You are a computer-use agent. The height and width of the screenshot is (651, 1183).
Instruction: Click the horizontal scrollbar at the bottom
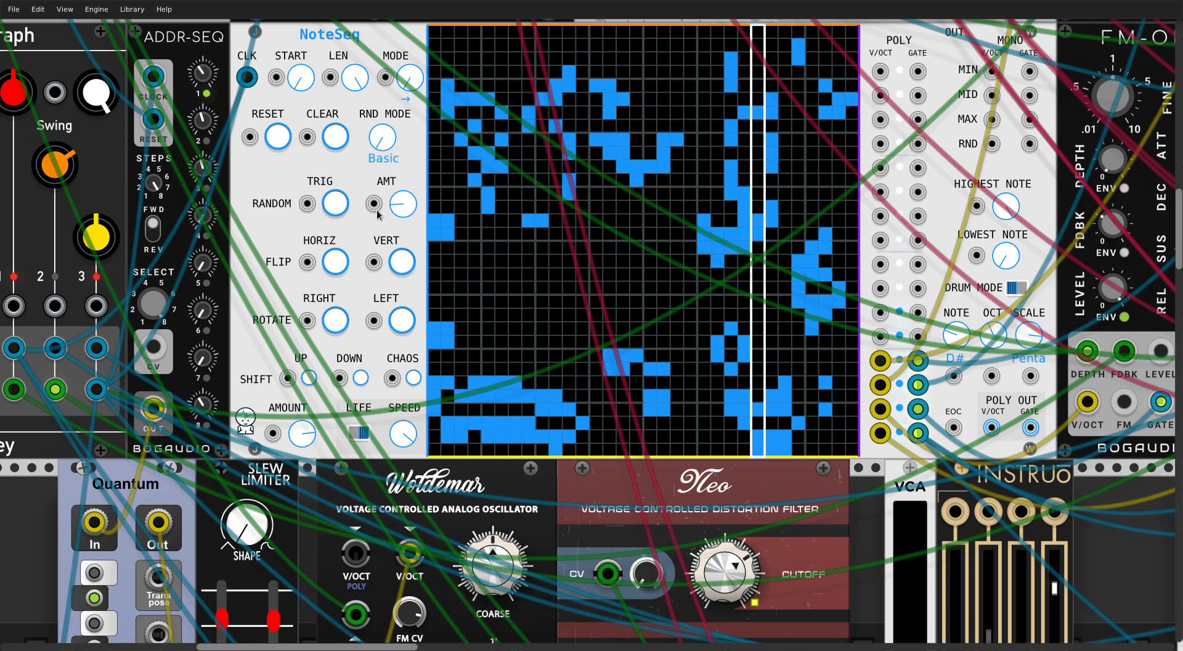click(x=307, y=647)
